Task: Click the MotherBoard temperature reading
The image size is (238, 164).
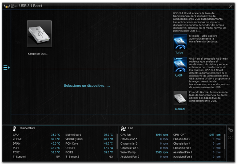Action: (108, 135)
